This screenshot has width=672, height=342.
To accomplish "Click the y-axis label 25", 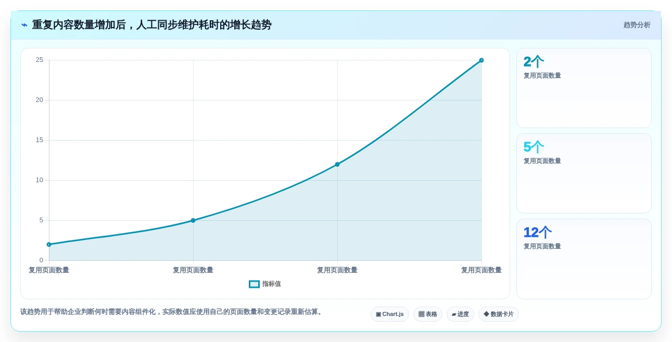I will 40,60.
